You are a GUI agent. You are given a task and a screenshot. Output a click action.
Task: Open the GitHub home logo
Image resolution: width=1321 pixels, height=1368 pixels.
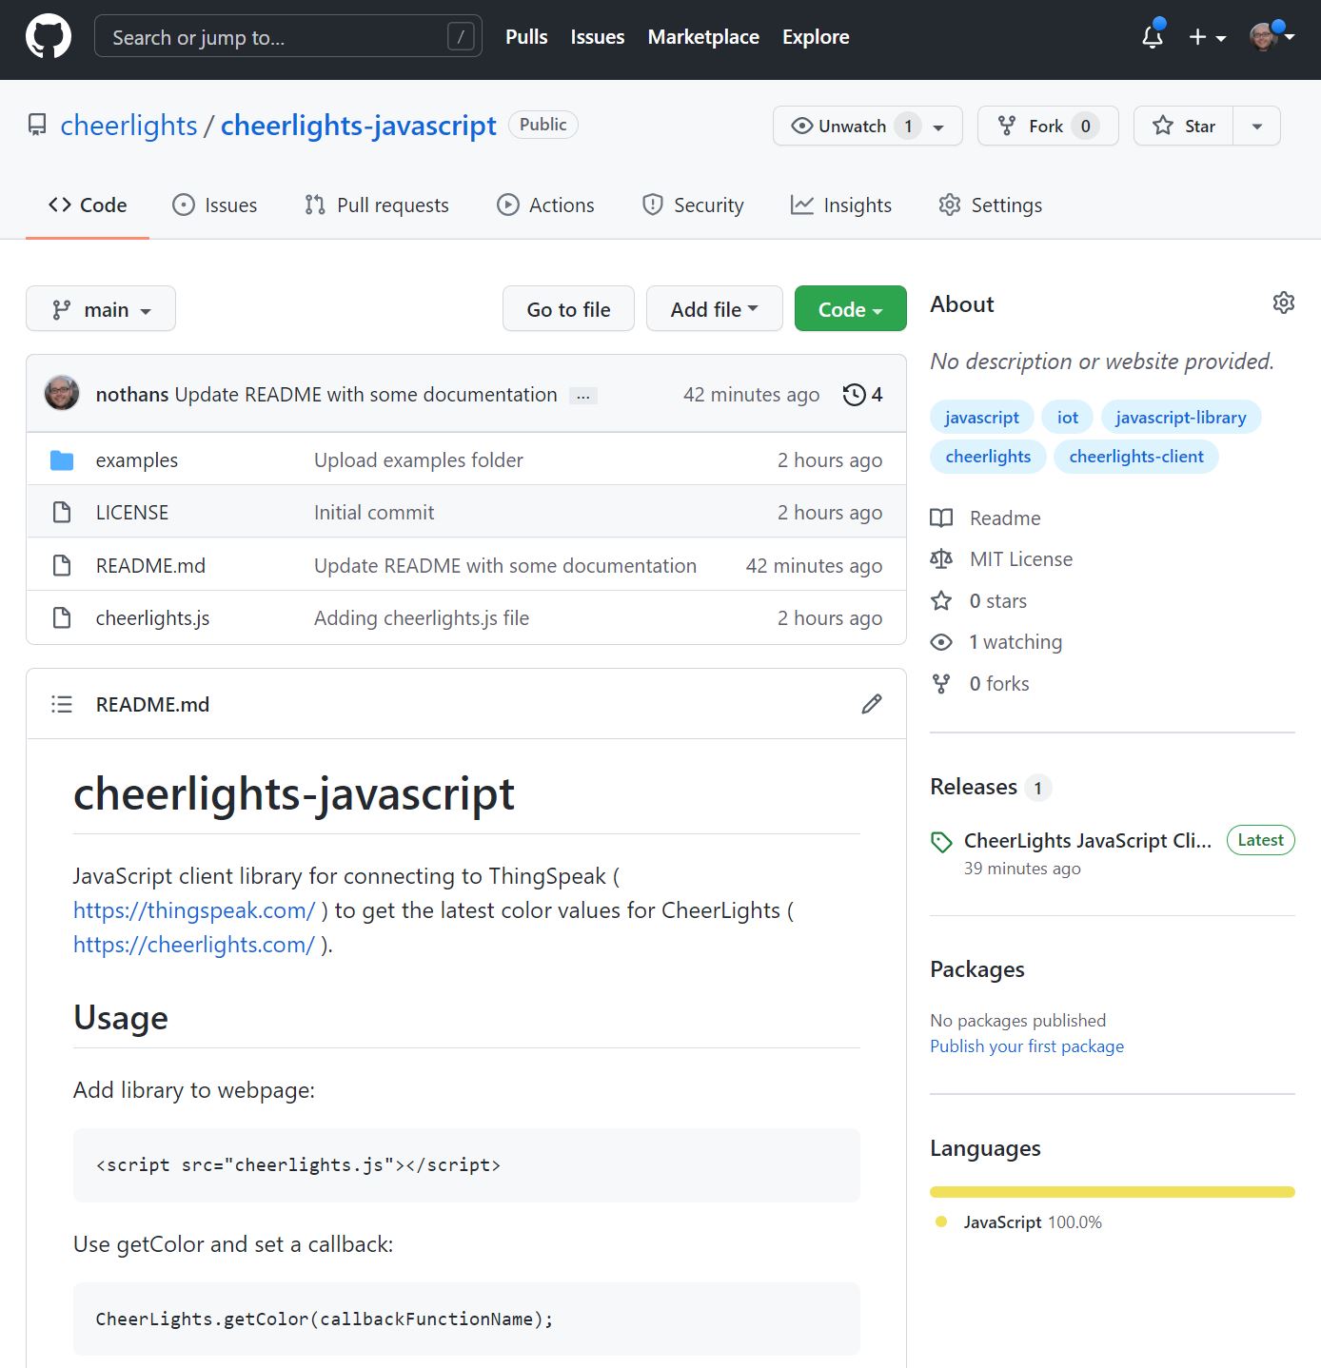point(48,37)
